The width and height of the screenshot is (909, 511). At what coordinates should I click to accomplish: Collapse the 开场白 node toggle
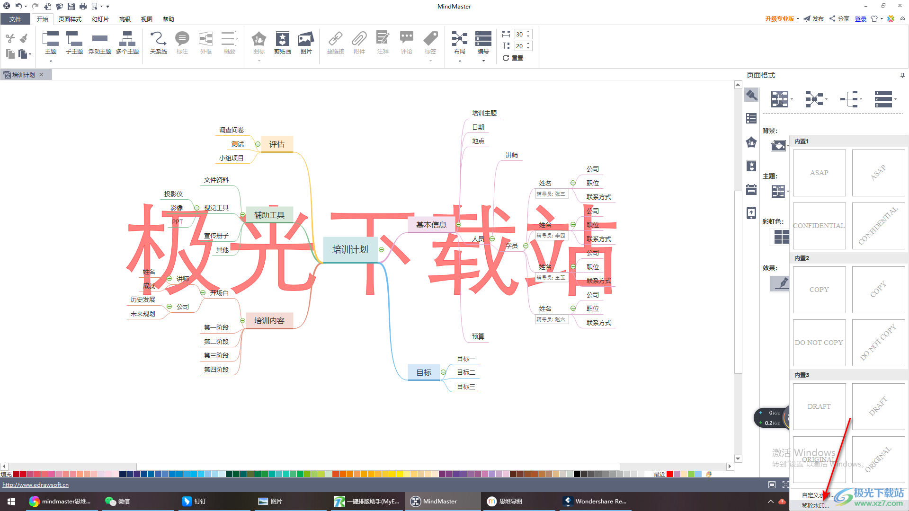(203, 293)
